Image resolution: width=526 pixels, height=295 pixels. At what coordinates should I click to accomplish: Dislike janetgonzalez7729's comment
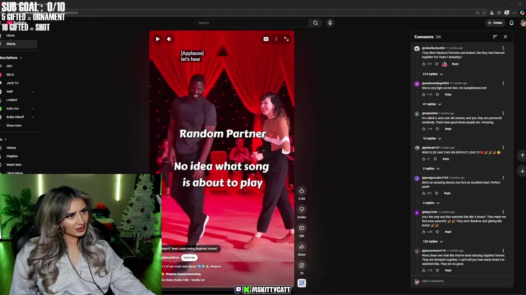(x=436, y=193)
